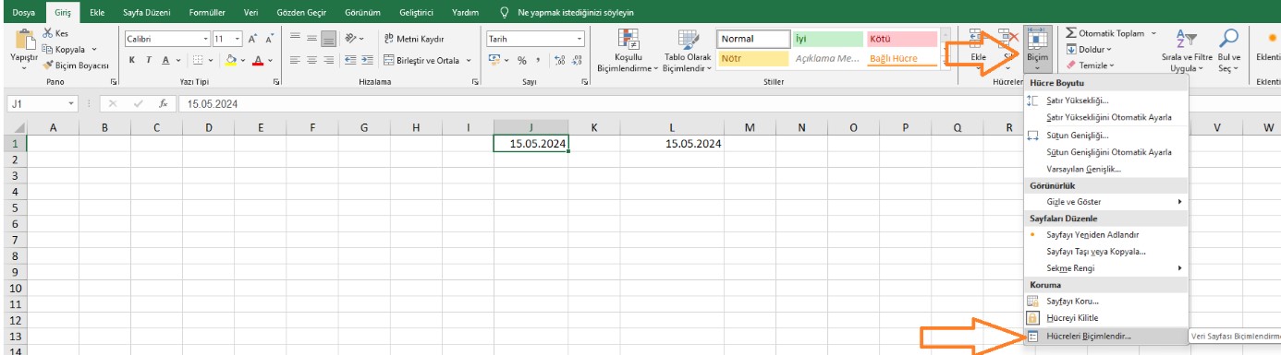This screenshot has width=1281, height=355.
Task: Click the Doldur fill icon
Action: coord(1071,49)
